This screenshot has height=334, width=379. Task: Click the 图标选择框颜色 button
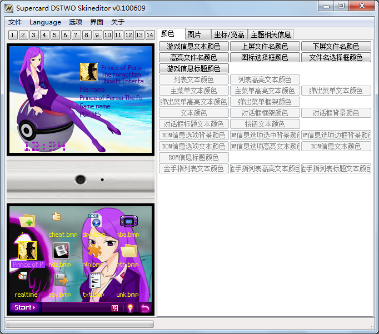click(265, 57)
